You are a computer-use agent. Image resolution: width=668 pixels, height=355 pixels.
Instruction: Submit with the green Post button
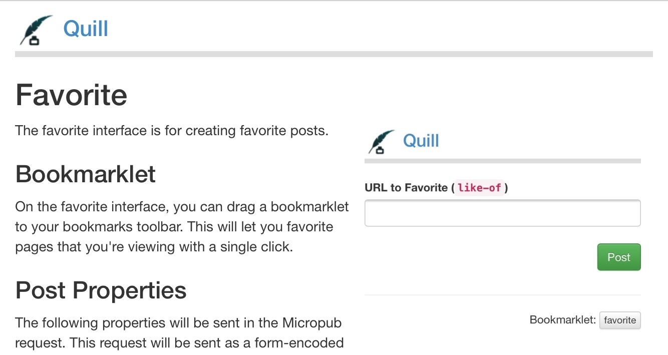point(619,257)
